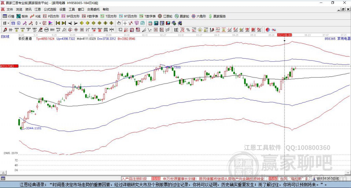Open the calculator icon
This screenshot has height=188, width=351.
pyautogui.click(x=156, y=23)
